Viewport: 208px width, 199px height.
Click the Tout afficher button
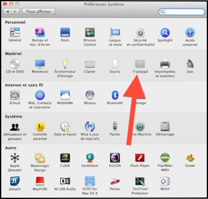pyautogui.click(x=38, y=11)
